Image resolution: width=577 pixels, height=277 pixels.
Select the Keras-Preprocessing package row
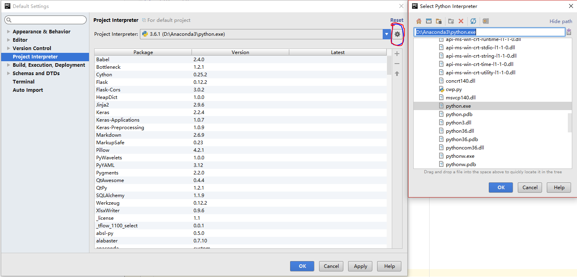click(240, 127)
